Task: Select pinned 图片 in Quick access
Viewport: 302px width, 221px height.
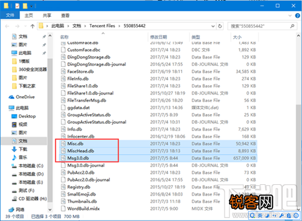Action: tap(23, 45)
